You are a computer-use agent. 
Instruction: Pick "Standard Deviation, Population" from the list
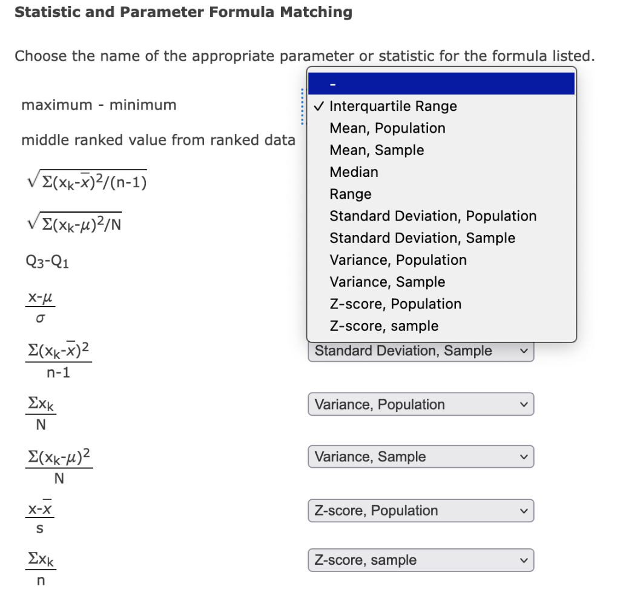pos(433,216)
